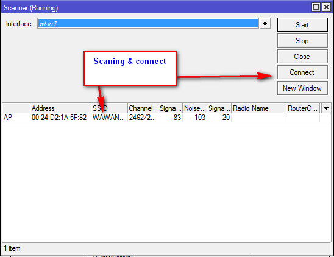Sort by the Channel column header
The height and width of the screenshot is (257, 334).
pos(143,108)
